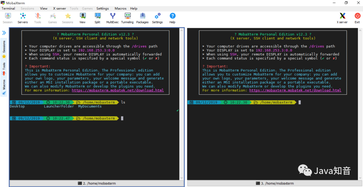This screenshot has width=363, height=187.
Task: Activate the MultiExec toolbar icon
Action: pos(113,18)
